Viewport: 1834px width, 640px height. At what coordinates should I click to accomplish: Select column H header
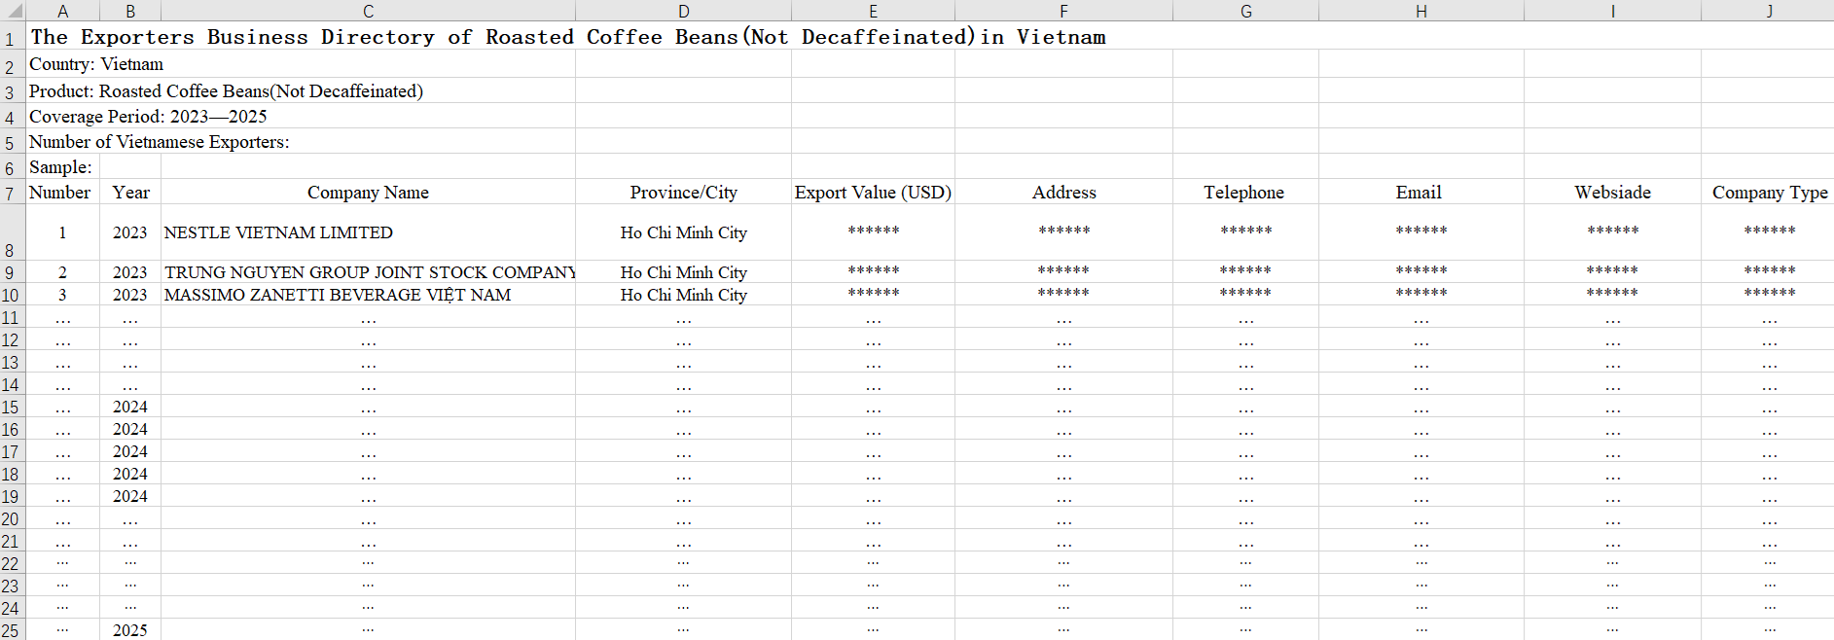pyautogui.click(x=1420, y=11)
